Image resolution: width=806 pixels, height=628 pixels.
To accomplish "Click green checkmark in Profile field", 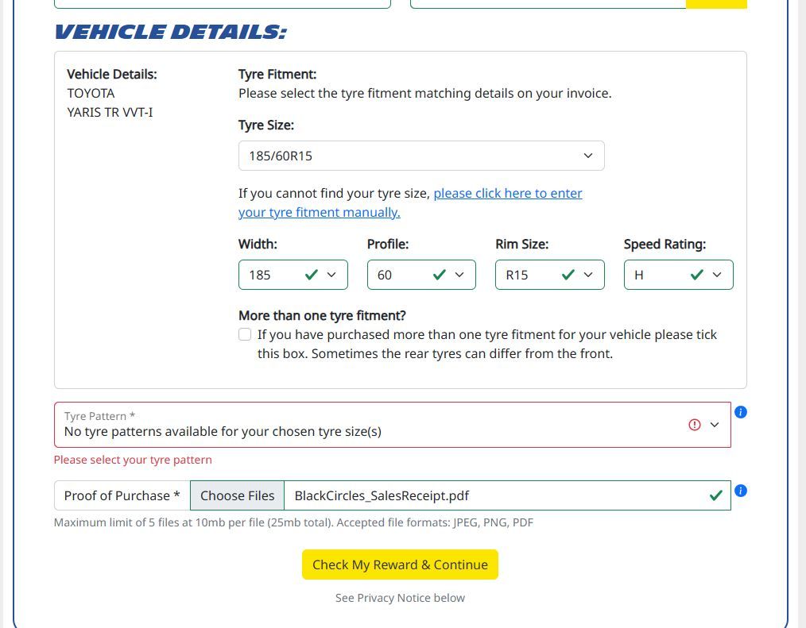I will (x=440, y=275).
